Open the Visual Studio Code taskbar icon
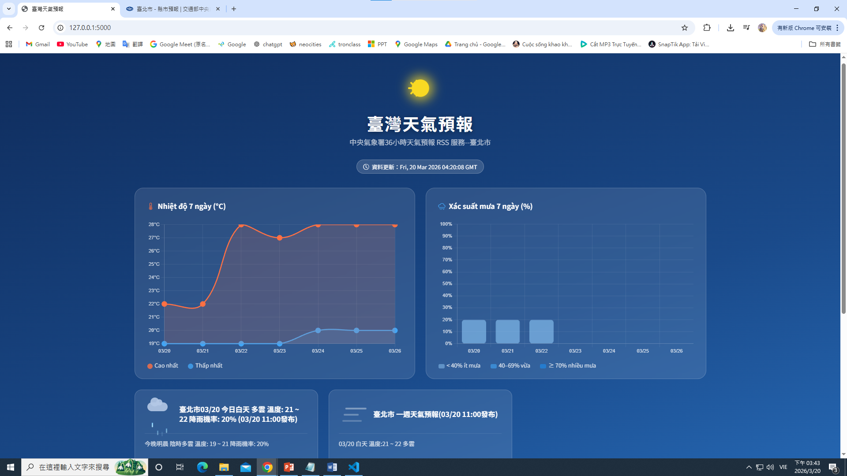 pyautogui.click(x=353, y=467)
